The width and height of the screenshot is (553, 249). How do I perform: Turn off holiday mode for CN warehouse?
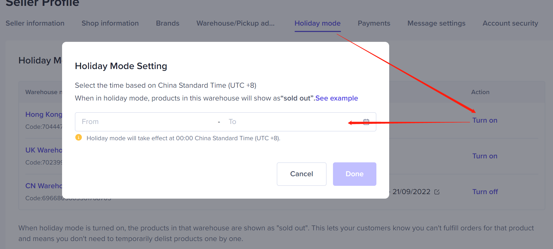tap(485, 192)
